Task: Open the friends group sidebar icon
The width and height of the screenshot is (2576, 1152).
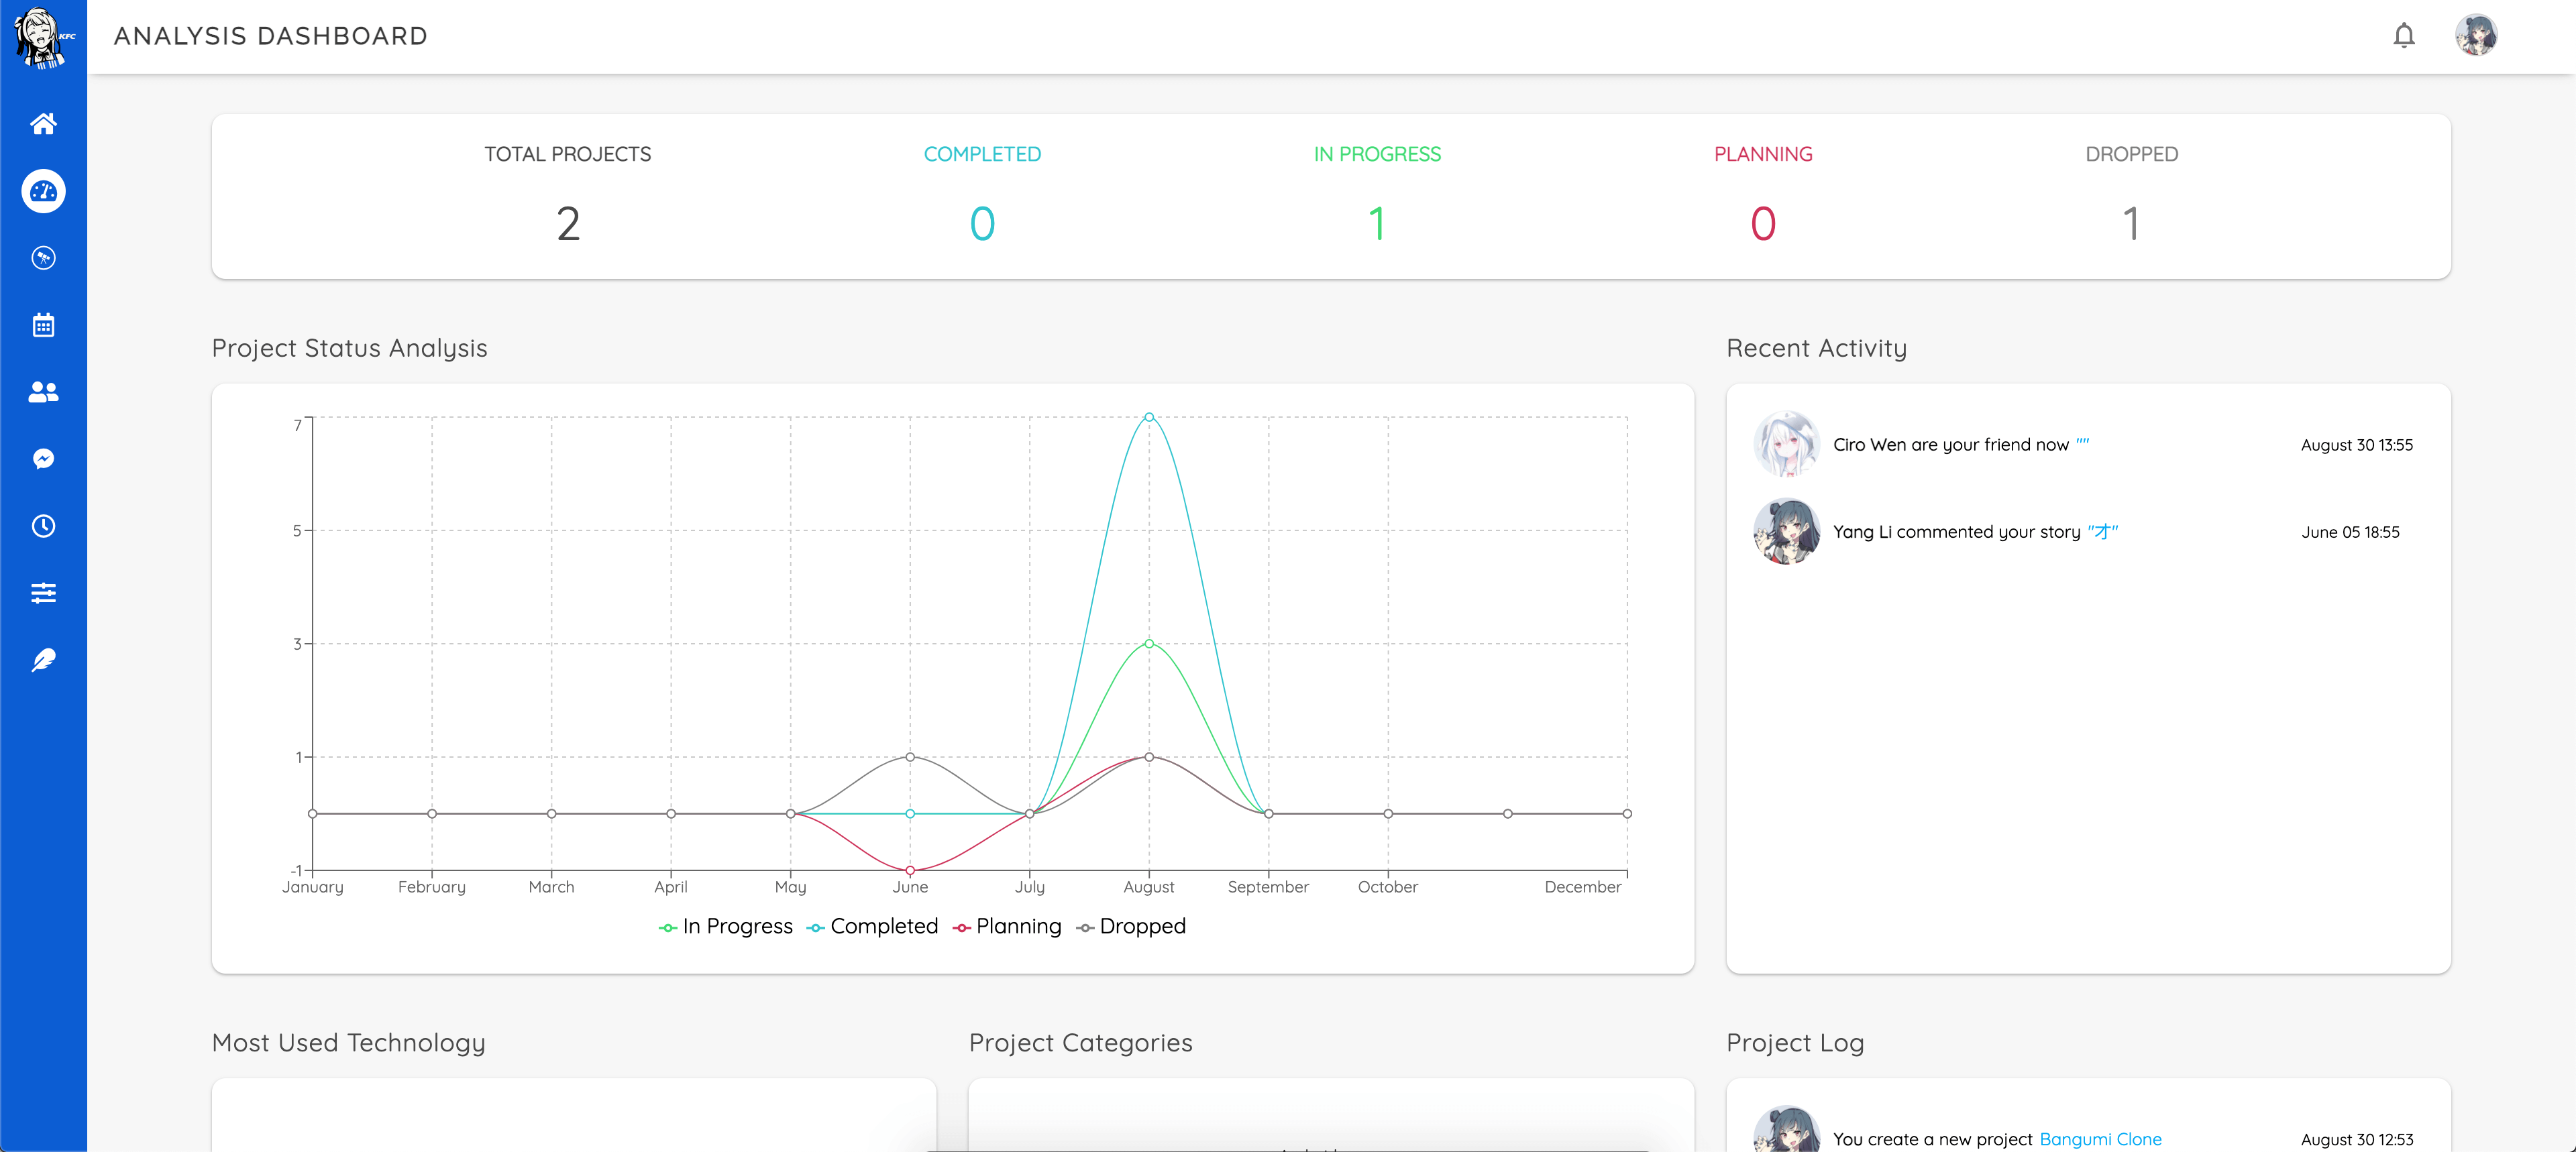Action: [43, 392]
